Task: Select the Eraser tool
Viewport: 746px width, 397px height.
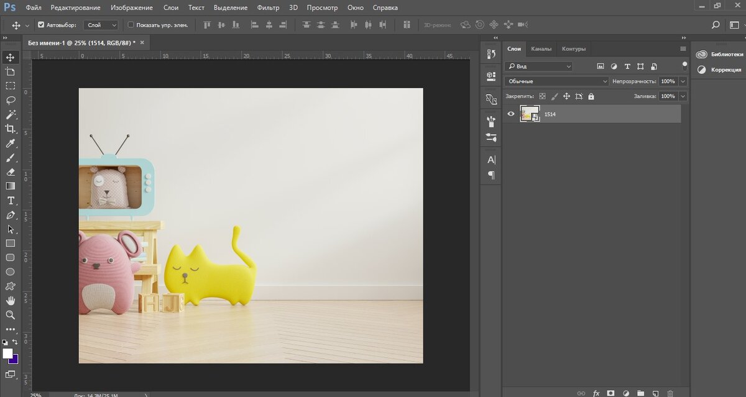Action: pyautogui.click(x=11, y=171)
